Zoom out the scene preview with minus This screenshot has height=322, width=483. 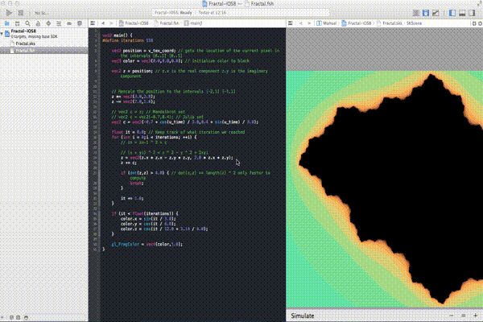452,316
